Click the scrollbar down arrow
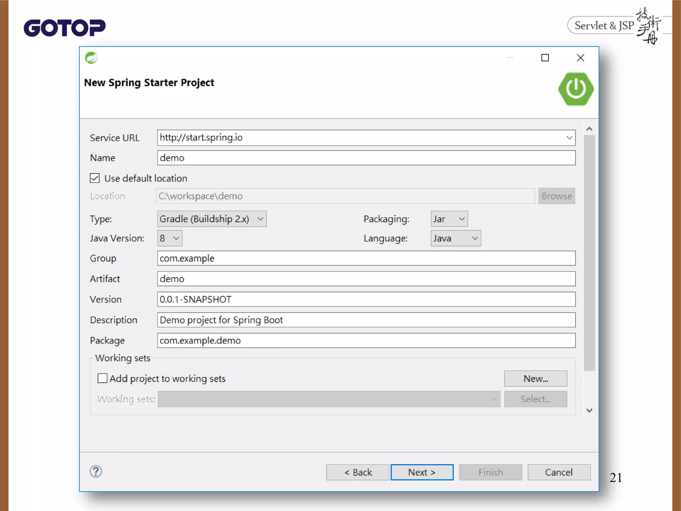681x511 pixels. [589, 410]
